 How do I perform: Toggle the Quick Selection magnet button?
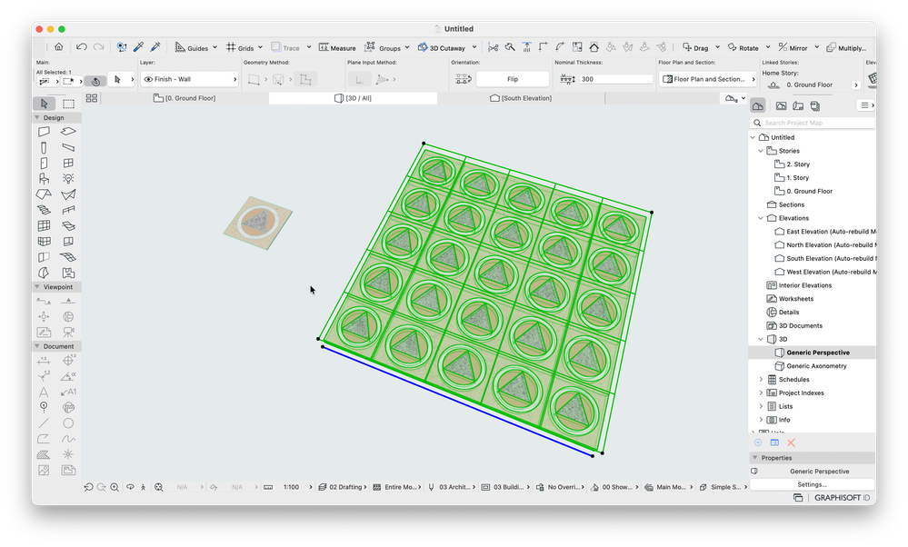(x=95, y=81)
